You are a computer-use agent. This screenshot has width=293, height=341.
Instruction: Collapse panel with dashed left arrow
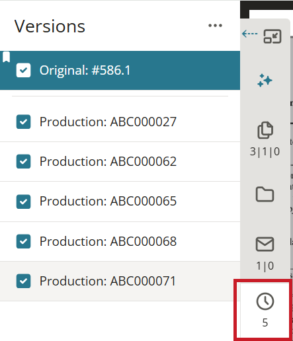pyautogui.click(x=249, y=34)
